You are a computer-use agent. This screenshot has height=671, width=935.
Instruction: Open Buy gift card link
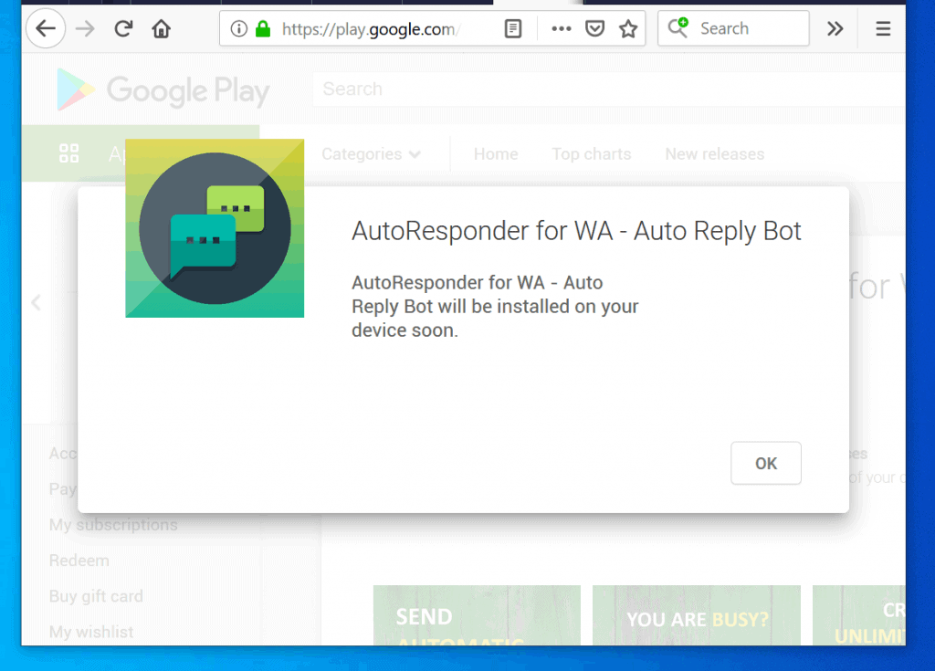tap(96, 596)
